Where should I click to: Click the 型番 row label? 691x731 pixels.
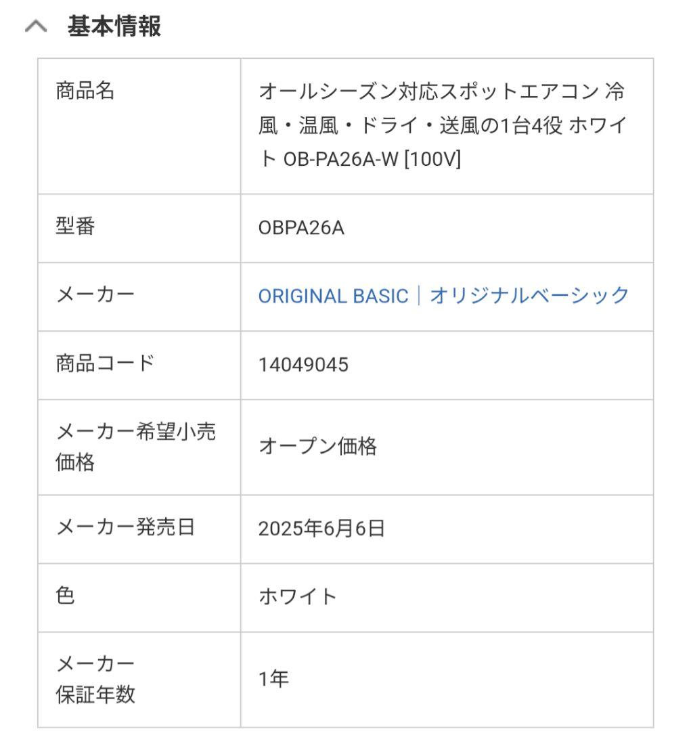(x=75, y=227)
